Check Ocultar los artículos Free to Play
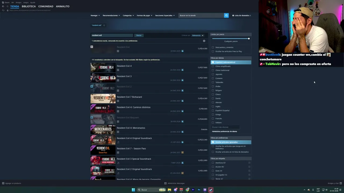This screenshot has width=344, height=193. 213,51
